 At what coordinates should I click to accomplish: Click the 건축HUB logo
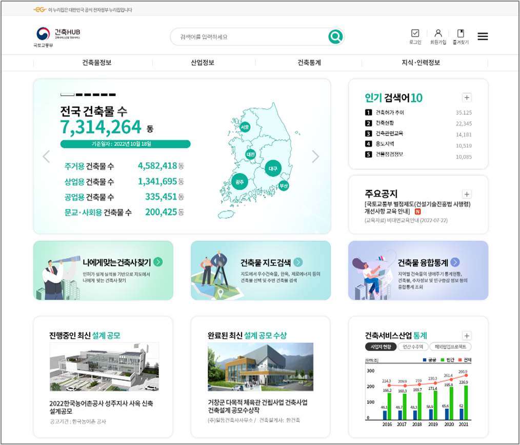[58, 34]
